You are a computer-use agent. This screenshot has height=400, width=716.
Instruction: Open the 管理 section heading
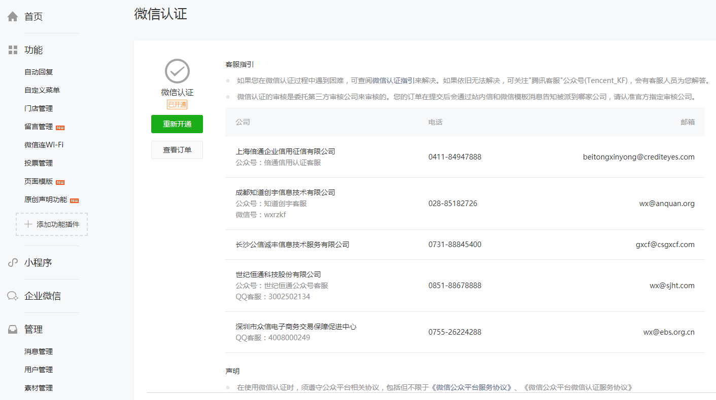click(x=33, y=330)
